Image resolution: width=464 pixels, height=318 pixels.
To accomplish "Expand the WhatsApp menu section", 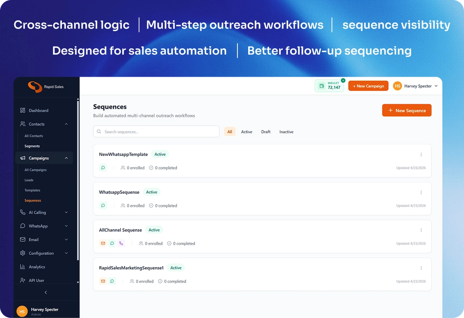I will click(x=66, y=226).
